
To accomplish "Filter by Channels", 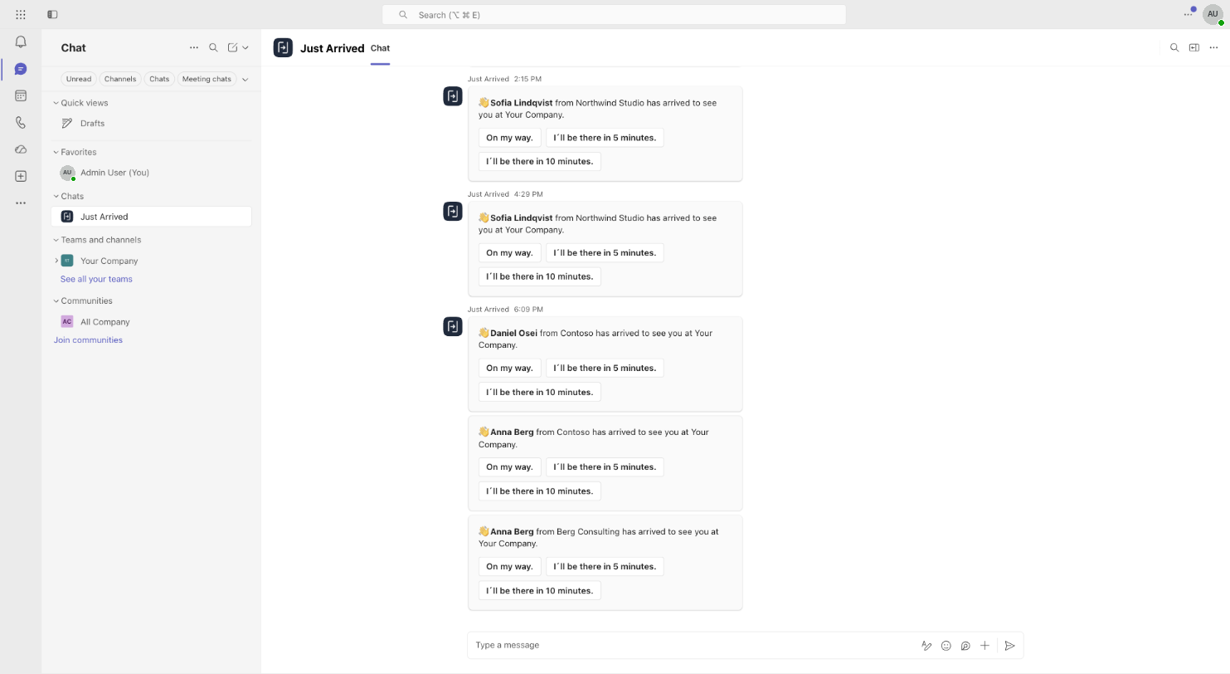I will tap(120, 79).
